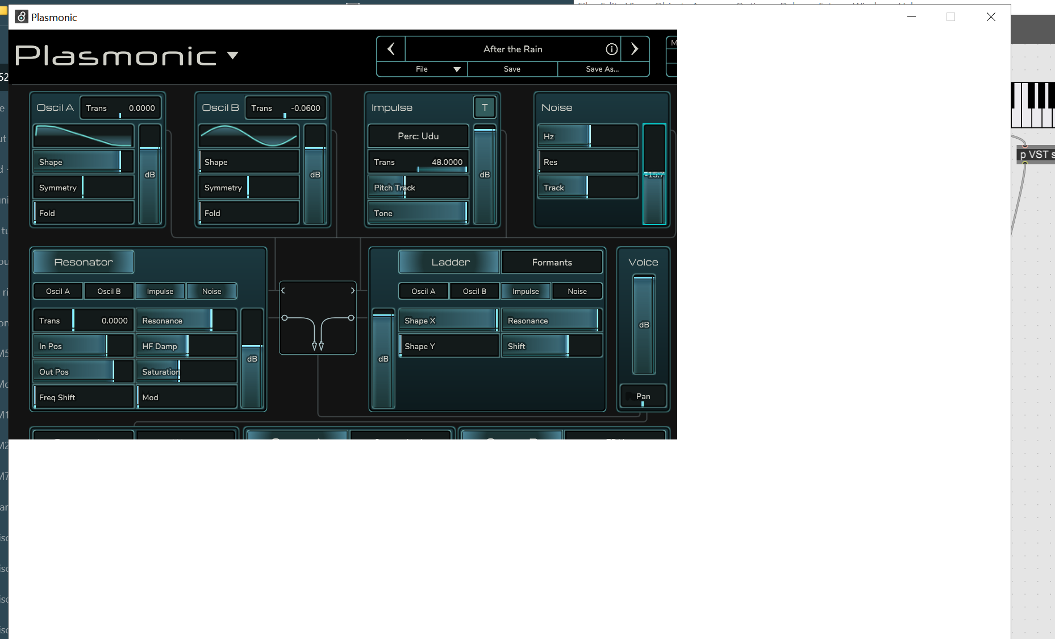Toggle filter Oscil A input
Image resolution: width=1055 pixels, height=639 pixels.
pyautogui.click(x=424, y=291)
